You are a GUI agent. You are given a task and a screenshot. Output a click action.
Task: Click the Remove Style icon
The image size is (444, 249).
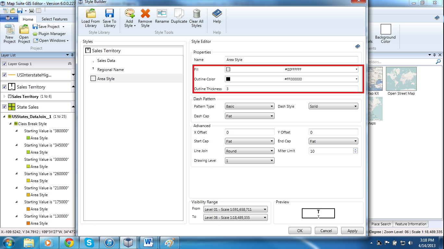click(x=145, y=14)
